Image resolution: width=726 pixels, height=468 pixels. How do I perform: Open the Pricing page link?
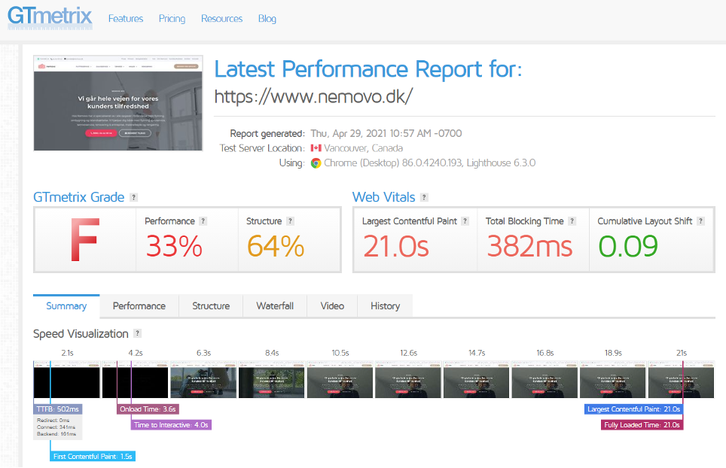click(x=172, y=19)
